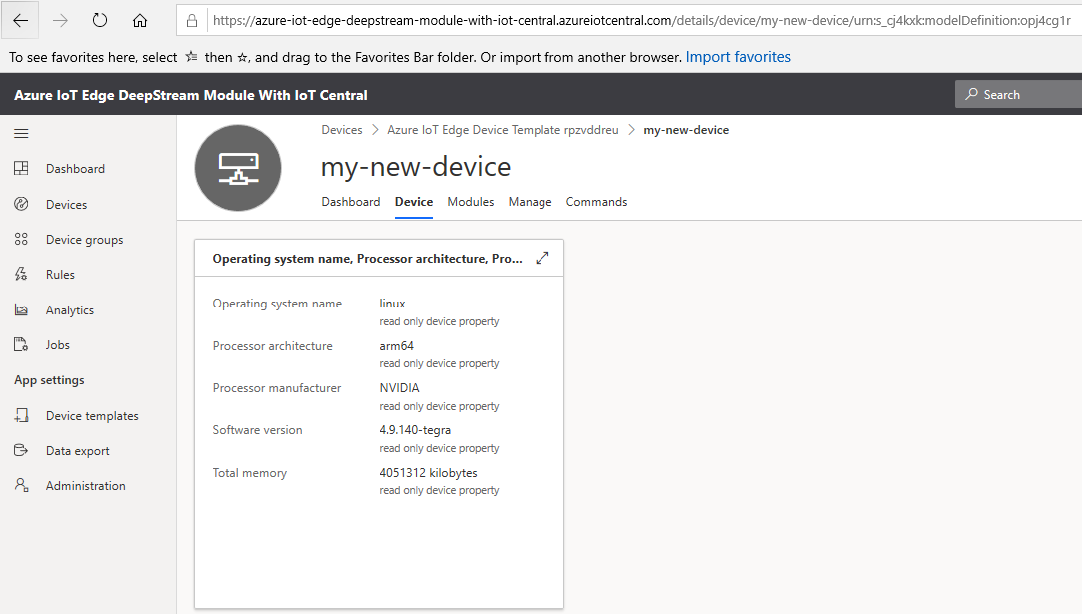The image size is (1082, 614).
Task: Collapse the sidebar hamburger menu
Action: click(x=21, y=133)
